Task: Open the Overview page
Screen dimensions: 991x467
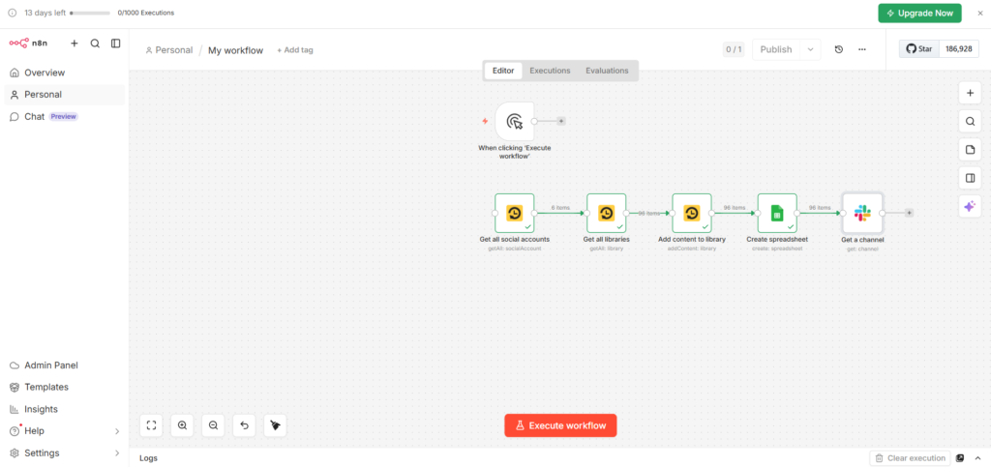Action: click(x=64, y=73)
